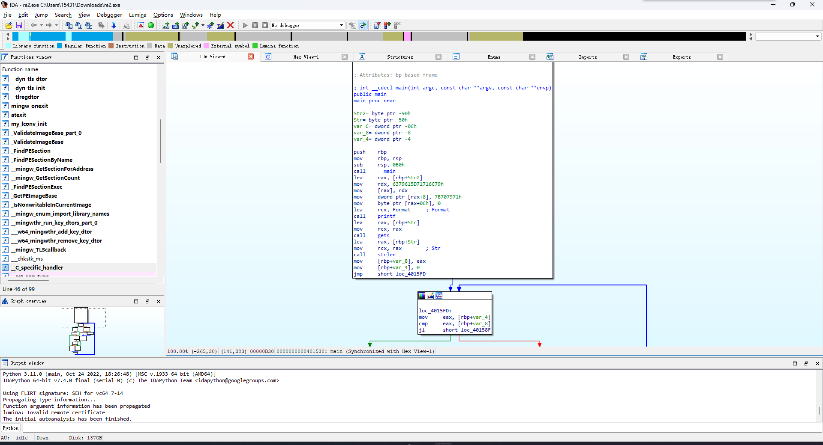Viewport: 823px width, 445px height.
Task: Click the Lumina green status indicator
Action: point(151,25)
